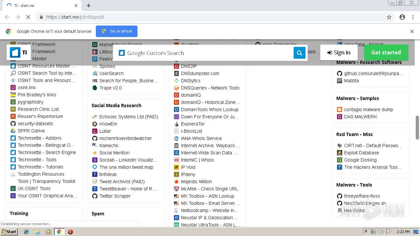Open the Hex Editor link

point(355,210)
